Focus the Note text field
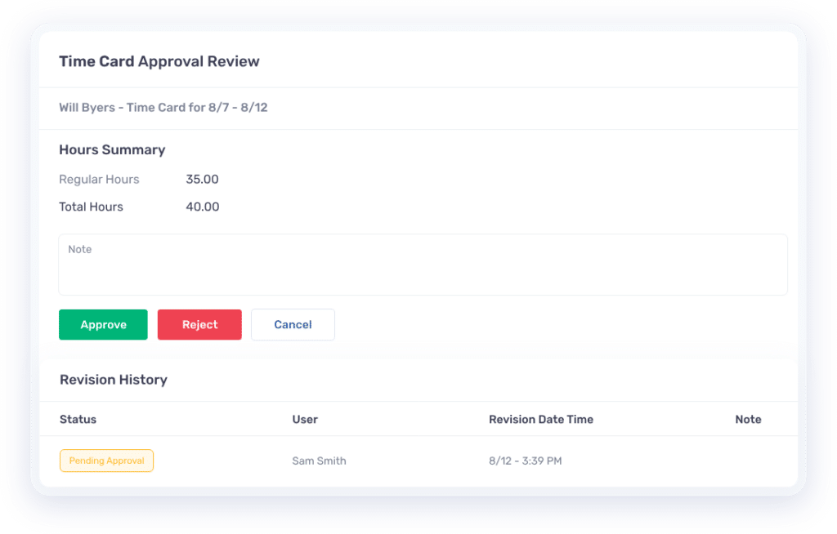The height and width of the screenshot is (534, 837). [x=423, y=265]
